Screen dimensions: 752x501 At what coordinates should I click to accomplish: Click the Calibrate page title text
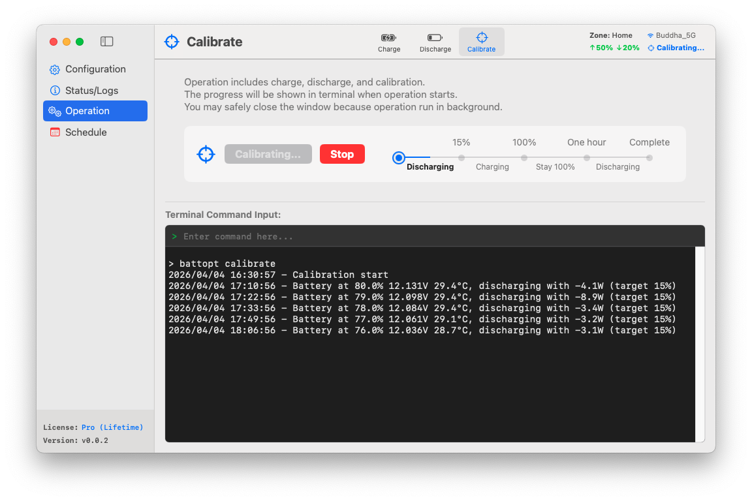point(214,42)
